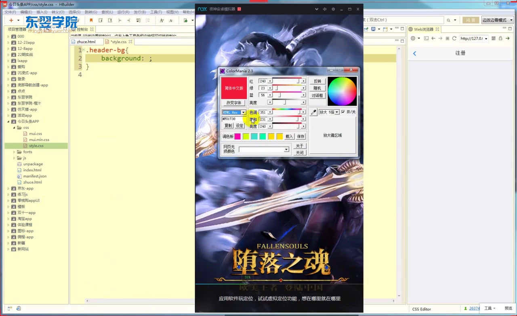
Task: Switch to the 控制台 console tab
Action: (82, 29)
